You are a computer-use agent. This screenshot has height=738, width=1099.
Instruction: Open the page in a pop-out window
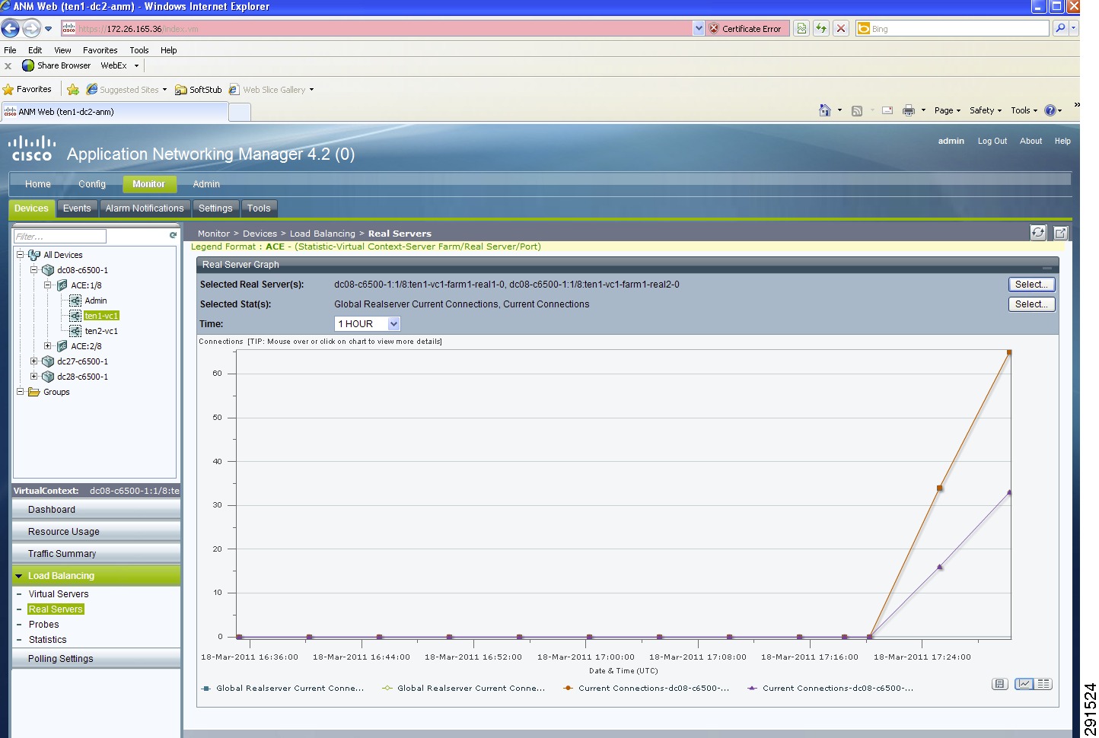[x=1061, y=233]
